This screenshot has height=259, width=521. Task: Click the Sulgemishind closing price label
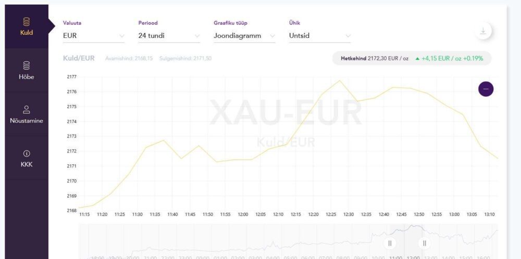(x=185, y=59)
